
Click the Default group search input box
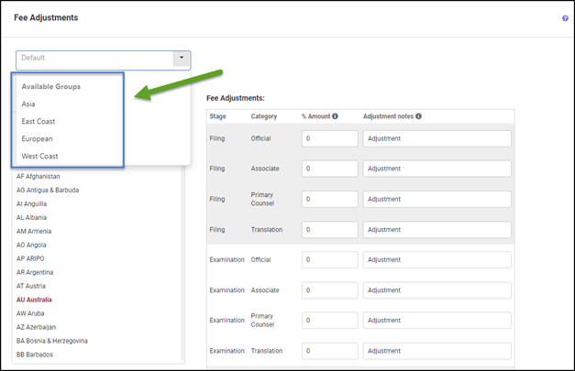point(94,59)
